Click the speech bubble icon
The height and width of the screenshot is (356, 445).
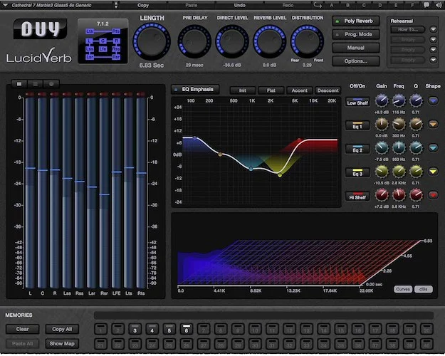[x=426, y=5]
